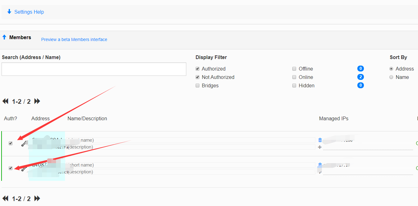Check the Online display filter
Screen dimensions: 418x206
[x=294, y=77]
